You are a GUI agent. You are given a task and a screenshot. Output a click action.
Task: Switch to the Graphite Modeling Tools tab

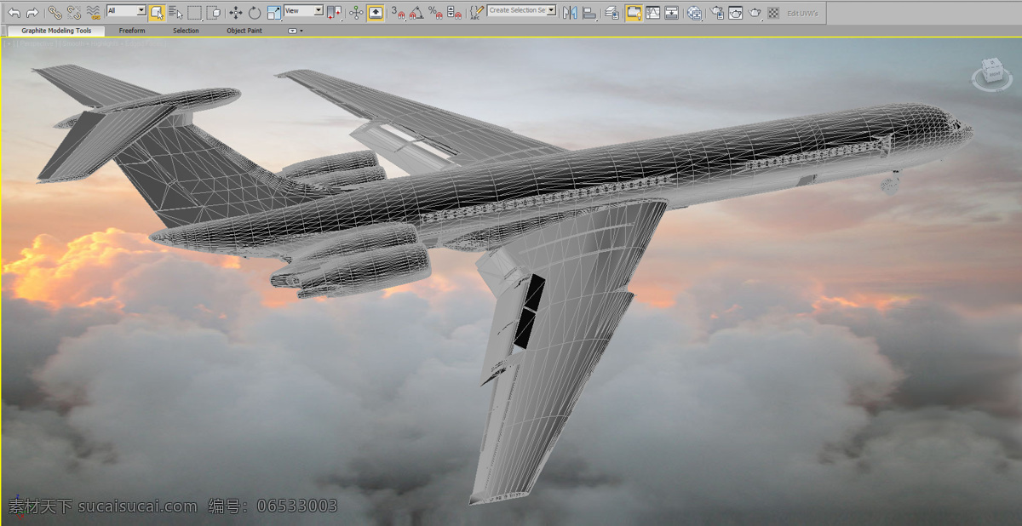[56, 31]
